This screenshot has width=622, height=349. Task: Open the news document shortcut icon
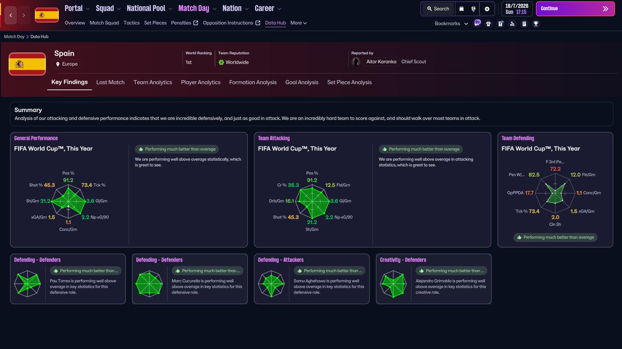tap(524, 24)
